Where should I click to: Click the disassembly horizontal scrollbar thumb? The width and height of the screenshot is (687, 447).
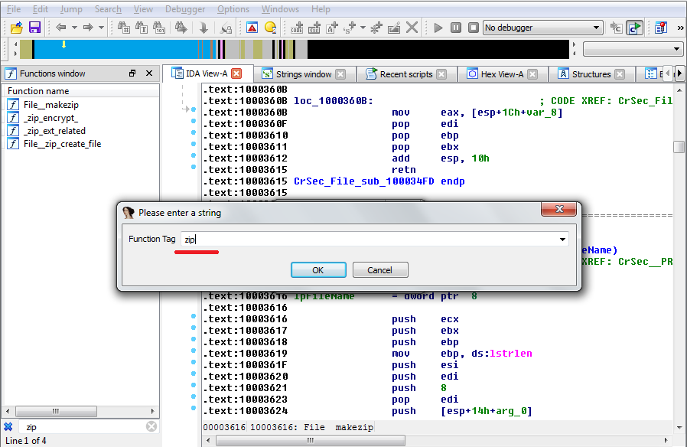pyautogui.click(x=310, y=440)
